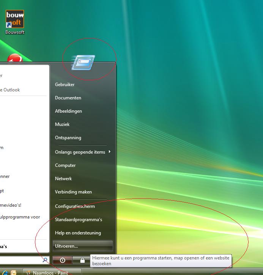Viewport: 263px width, 275px height.
Task: Focus the Start menu search field
Action: [x=25, y=260]
